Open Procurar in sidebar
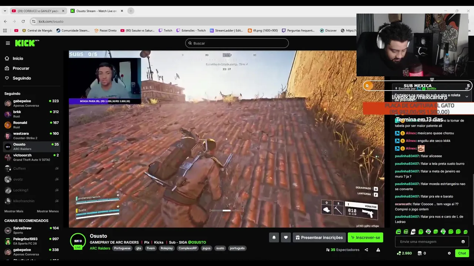The width and height of the screenshot is (474, 266). 17,68
